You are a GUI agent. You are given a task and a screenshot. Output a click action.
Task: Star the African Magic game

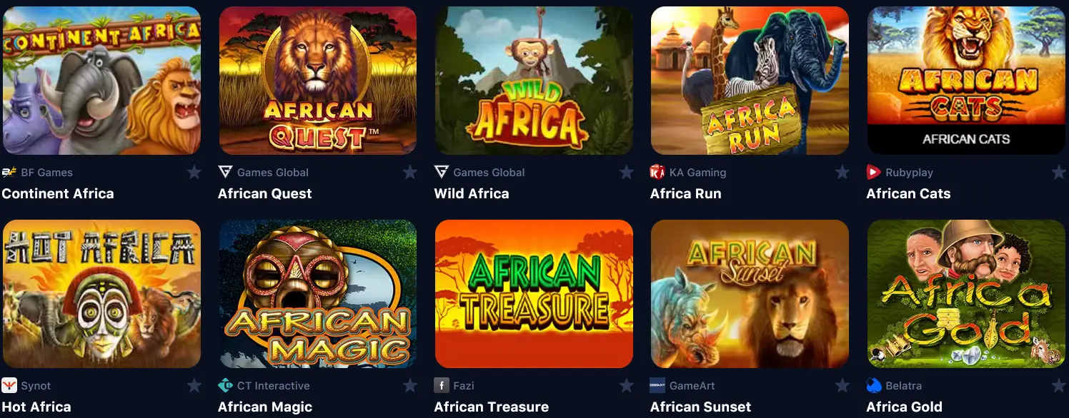pos(410,385)
